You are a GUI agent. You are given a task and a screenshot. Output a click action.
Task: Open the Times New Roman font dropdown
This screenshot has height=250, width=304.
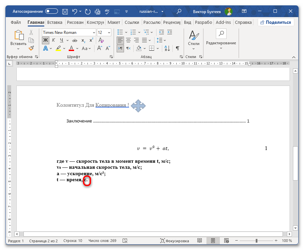pos(94,33)
